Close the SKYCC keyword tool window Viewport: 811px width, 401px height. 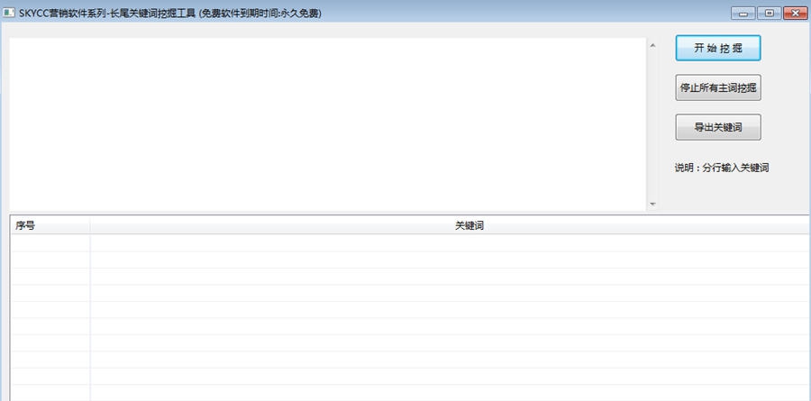point(796,14)
